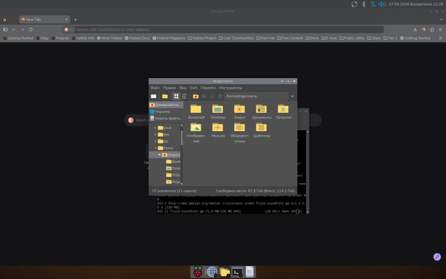Screen dimensions: 446x279
Task: Click the terminal window scrollbar
Action: click(308, 172)
